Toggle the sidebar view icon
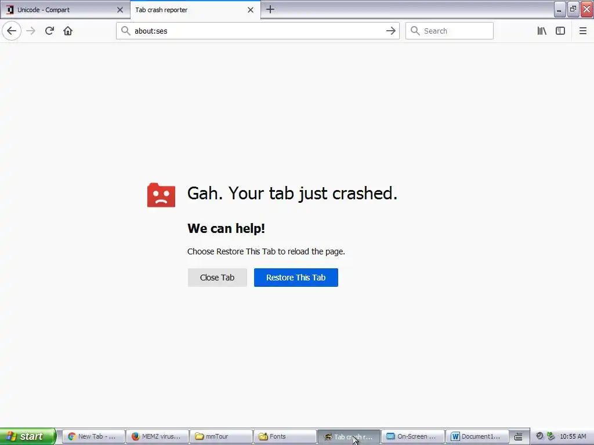 (x=560, y=31)
